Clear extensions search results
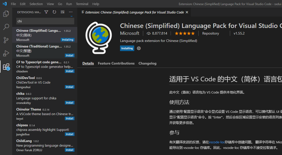The image size is (282, 155). coord(62,12)
